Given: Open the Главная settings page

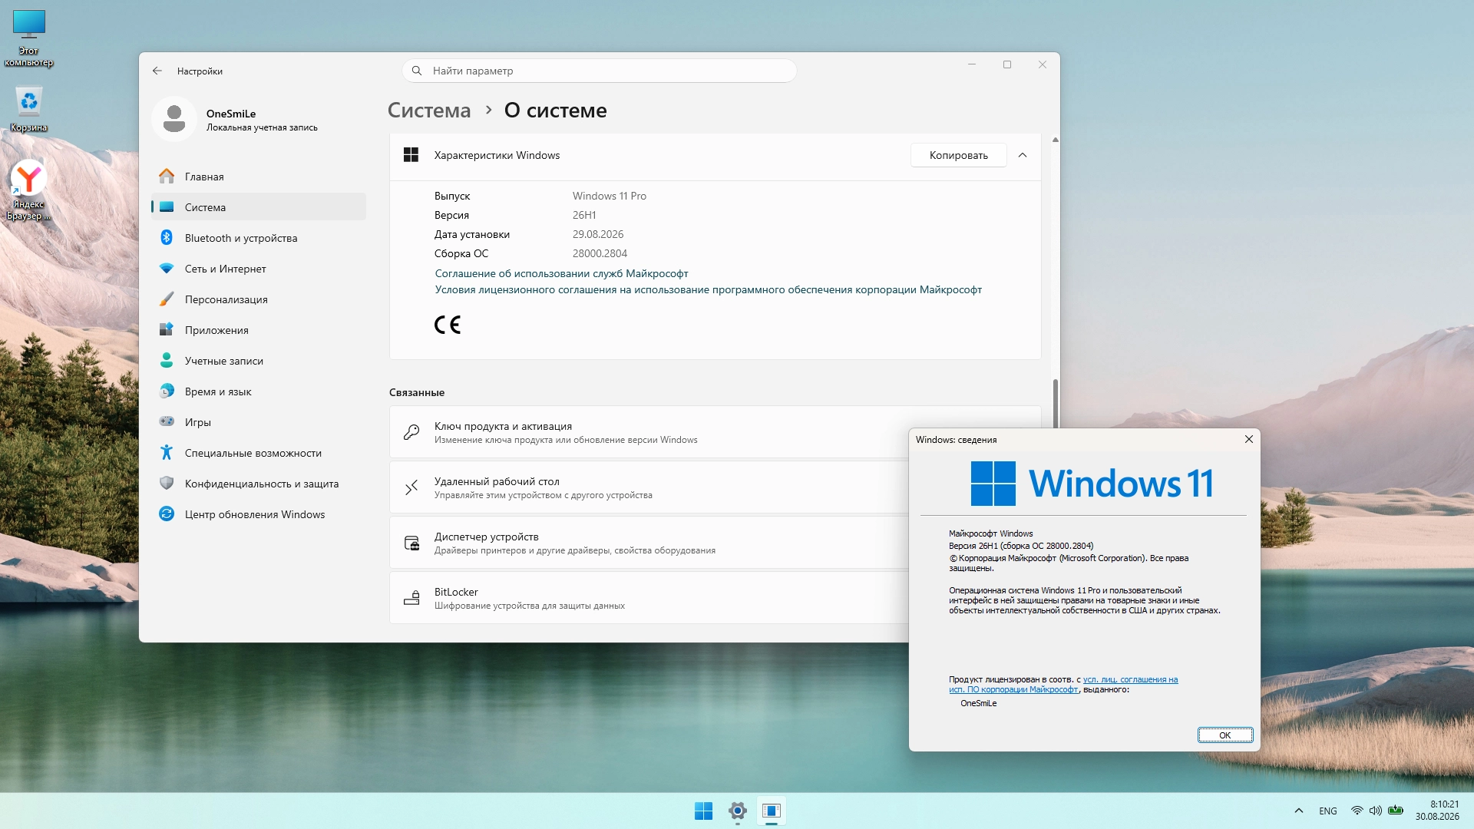Looking at the screenshot, I should pyautogui.click(x=259, y=177).
